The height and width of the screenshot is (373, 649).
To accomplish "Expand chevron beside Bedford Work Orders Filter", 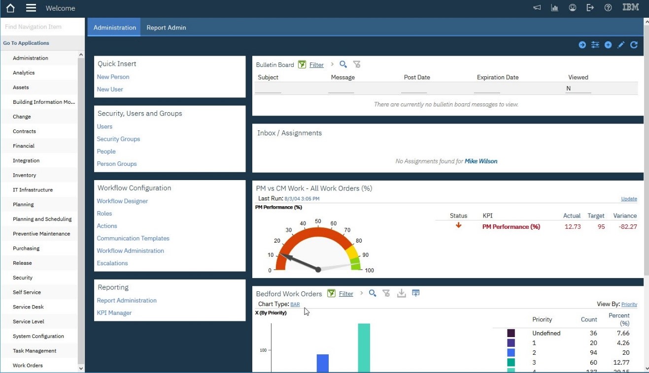I will 362,293.
